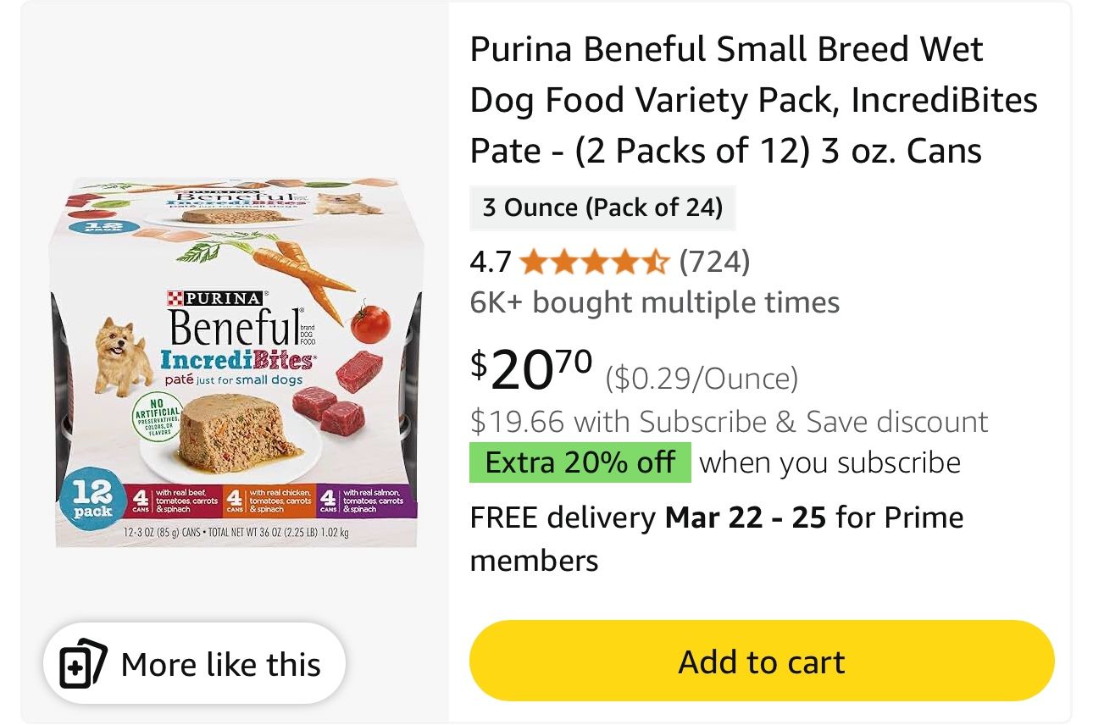Click the tomato image on the packaging
1093x725 pixels.
click(x=369, y=323)
